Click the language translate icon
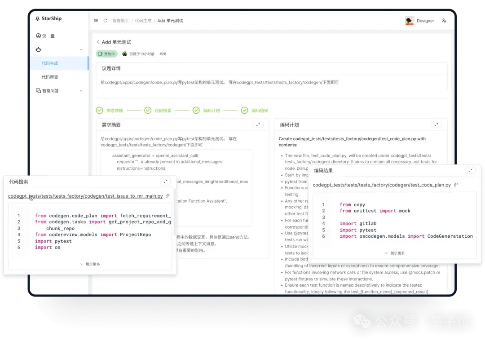The height and width of the screenshot is (341, 485). coord(444,21)
